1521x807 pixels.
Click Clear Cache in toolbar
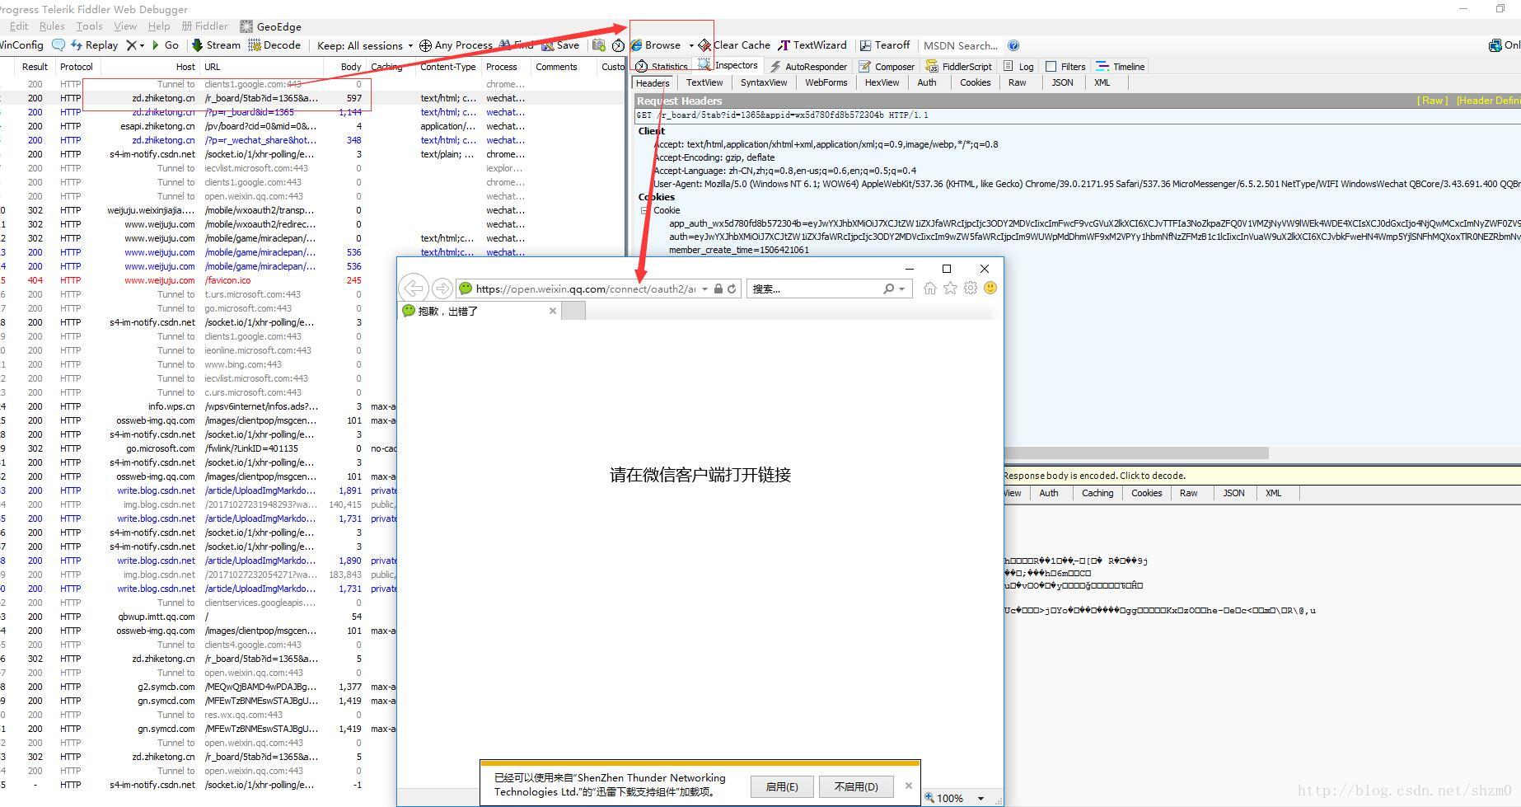point(734,45)
